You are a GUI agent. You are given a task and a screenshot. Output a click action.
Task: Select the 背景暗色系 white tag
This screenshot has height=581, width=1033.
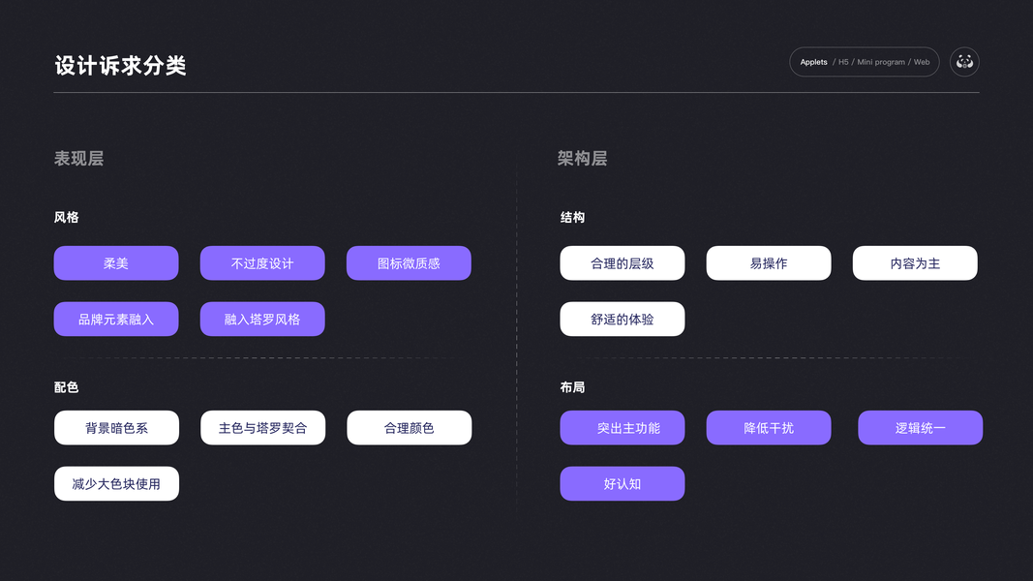[x=116, y=428]
